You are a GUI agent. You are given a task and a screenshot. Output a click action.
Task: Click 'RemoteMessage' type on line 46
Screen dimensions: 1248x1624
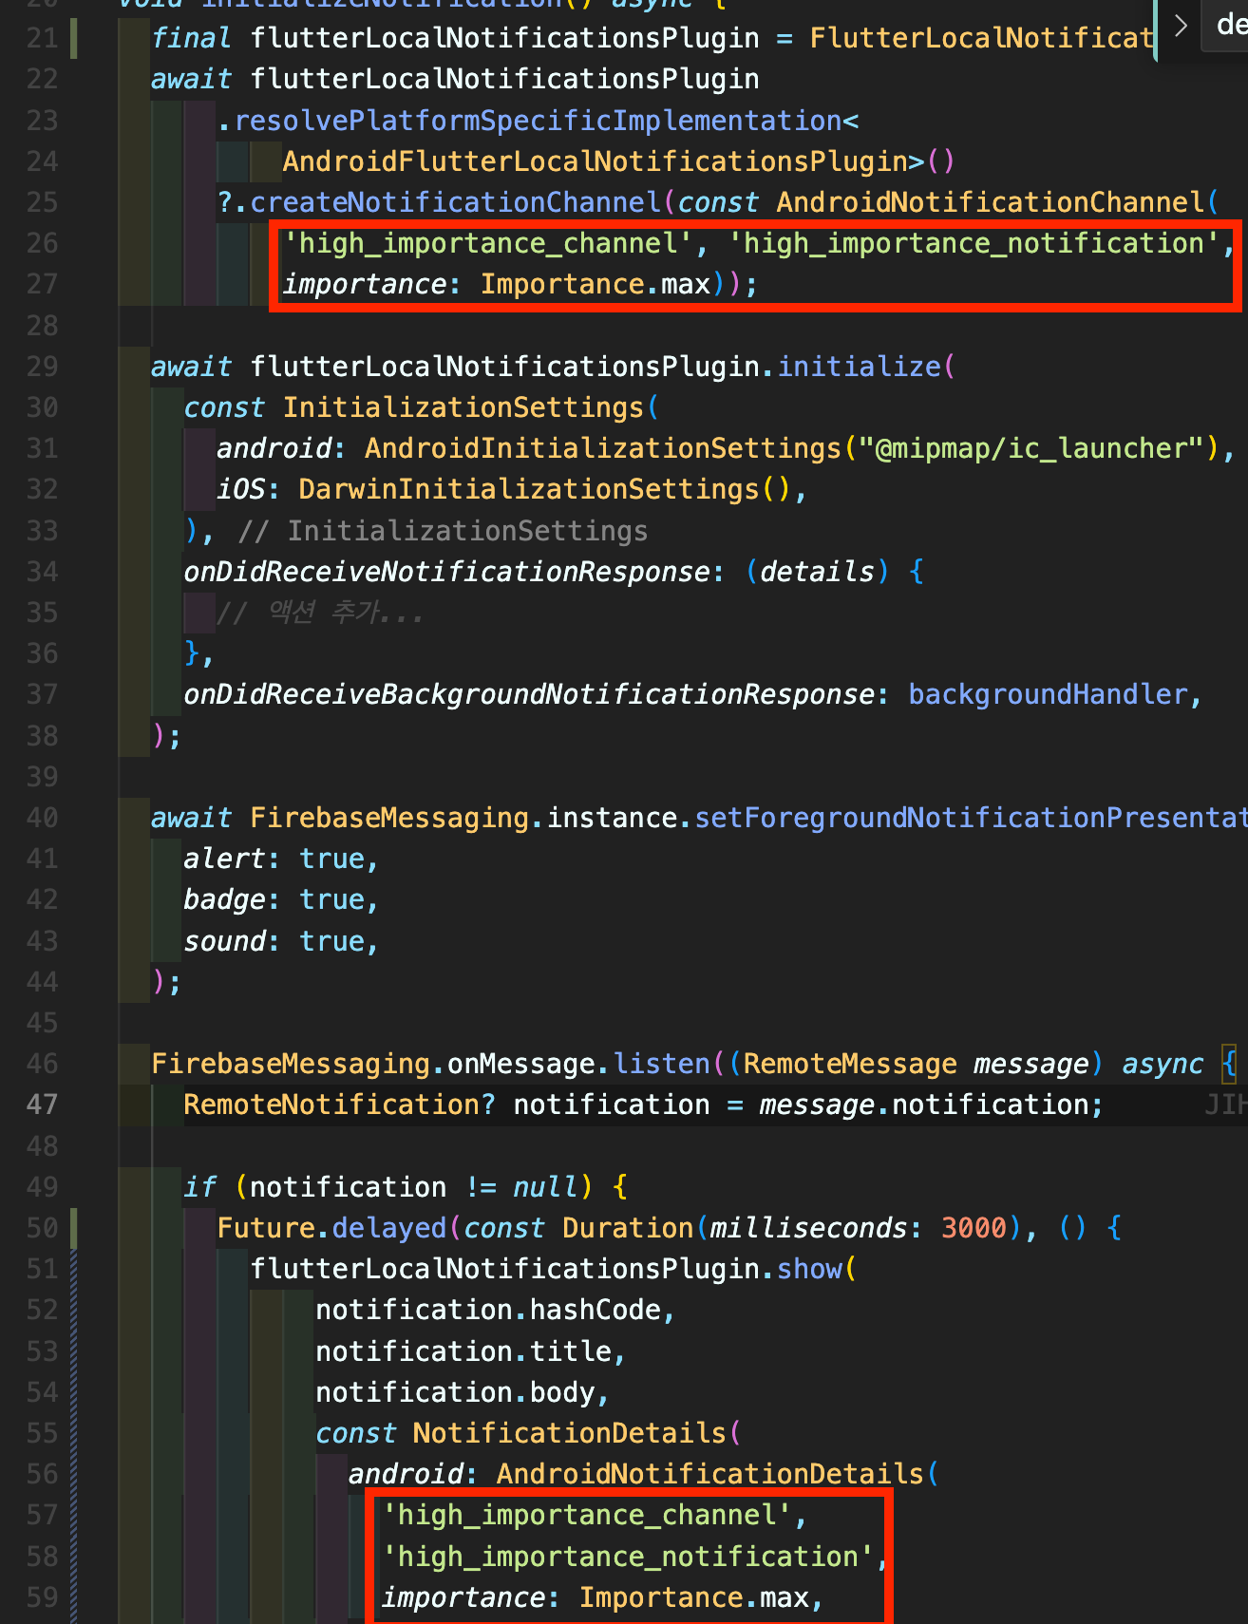pyautogui.click(x=850, y=1064)
